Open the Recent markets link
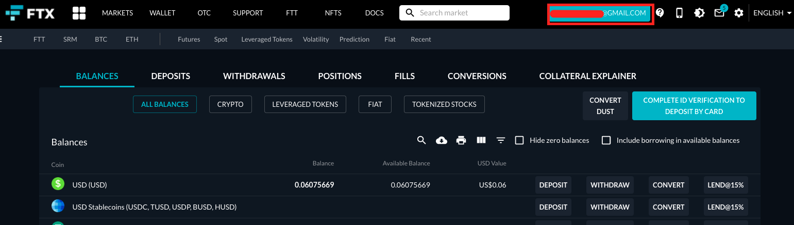Screen dimensions: 794x225 [x=421, y=39]
